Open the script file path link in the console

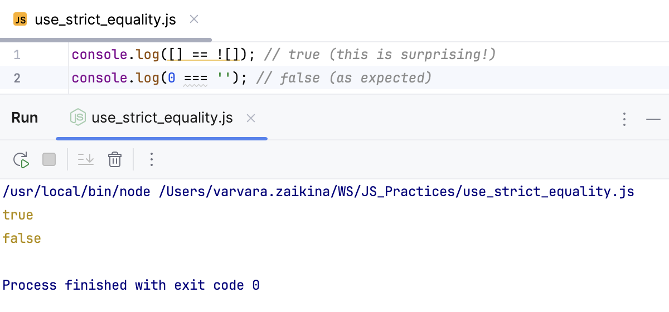[396, 192]
